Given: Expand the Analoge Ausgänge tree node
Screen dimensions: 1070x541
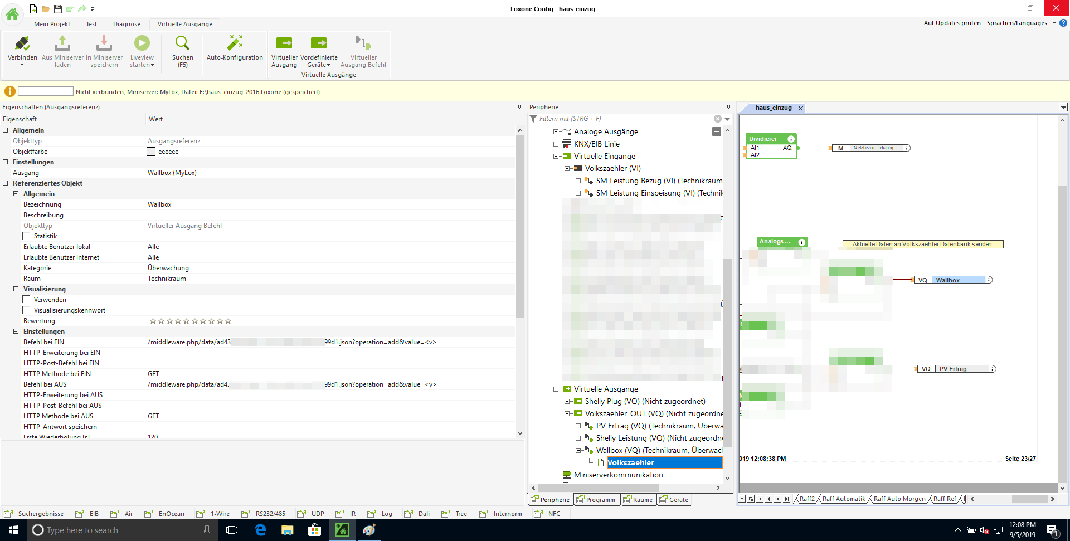Looking at the screenshot, I should tap(556, 132).
